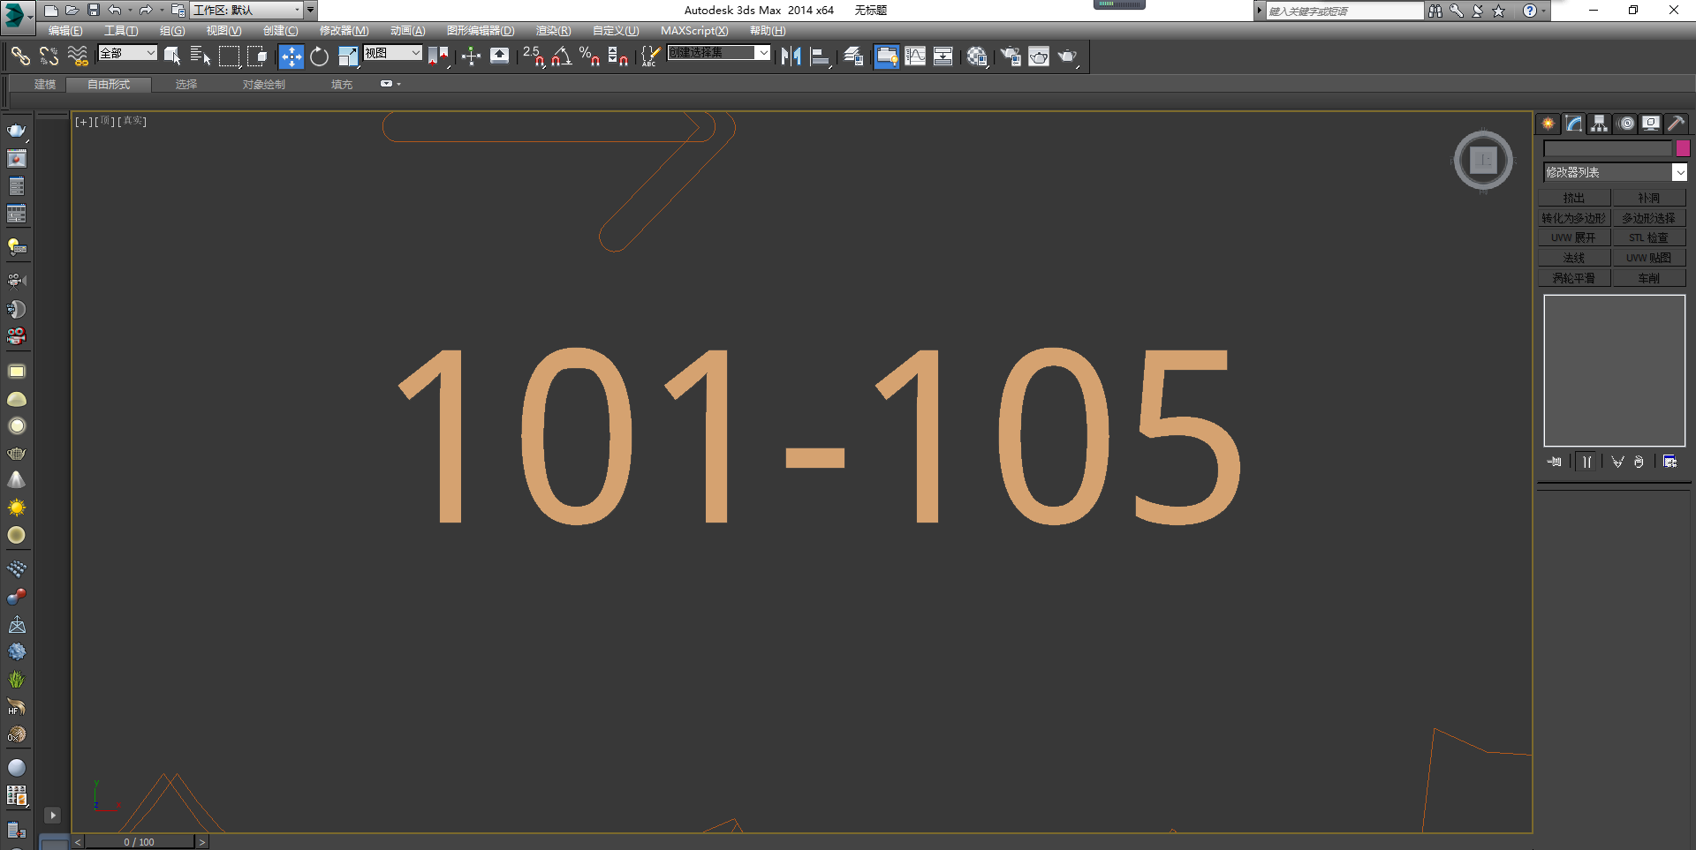Click the Undo arrow in quick access toolbar
1696x850 pixels.
click(x=115, y=10)
